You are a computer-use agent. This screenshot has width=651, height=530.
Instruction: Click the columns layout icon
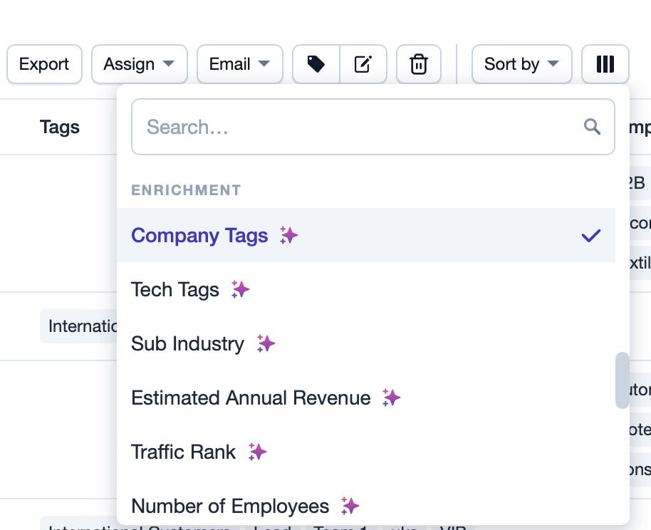click(x=605, y=64)
